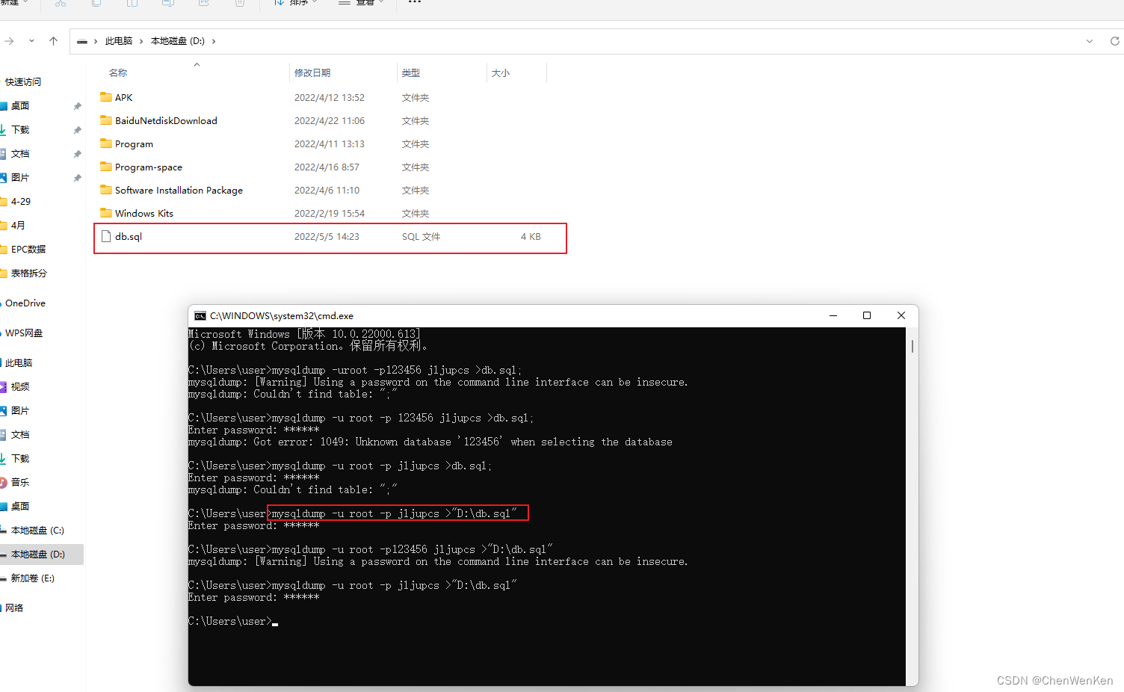Click date 2022/4/22 11:06 cell
Screen dimensions: 1124x692
point(330,121)
